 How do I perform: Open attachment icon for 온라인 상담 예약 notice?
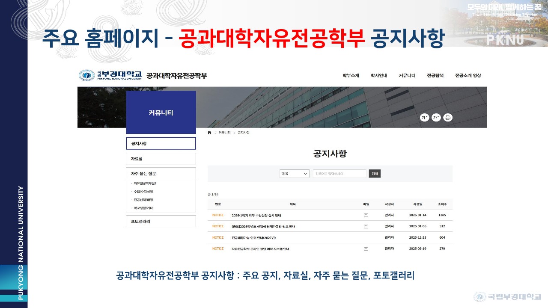366,249
